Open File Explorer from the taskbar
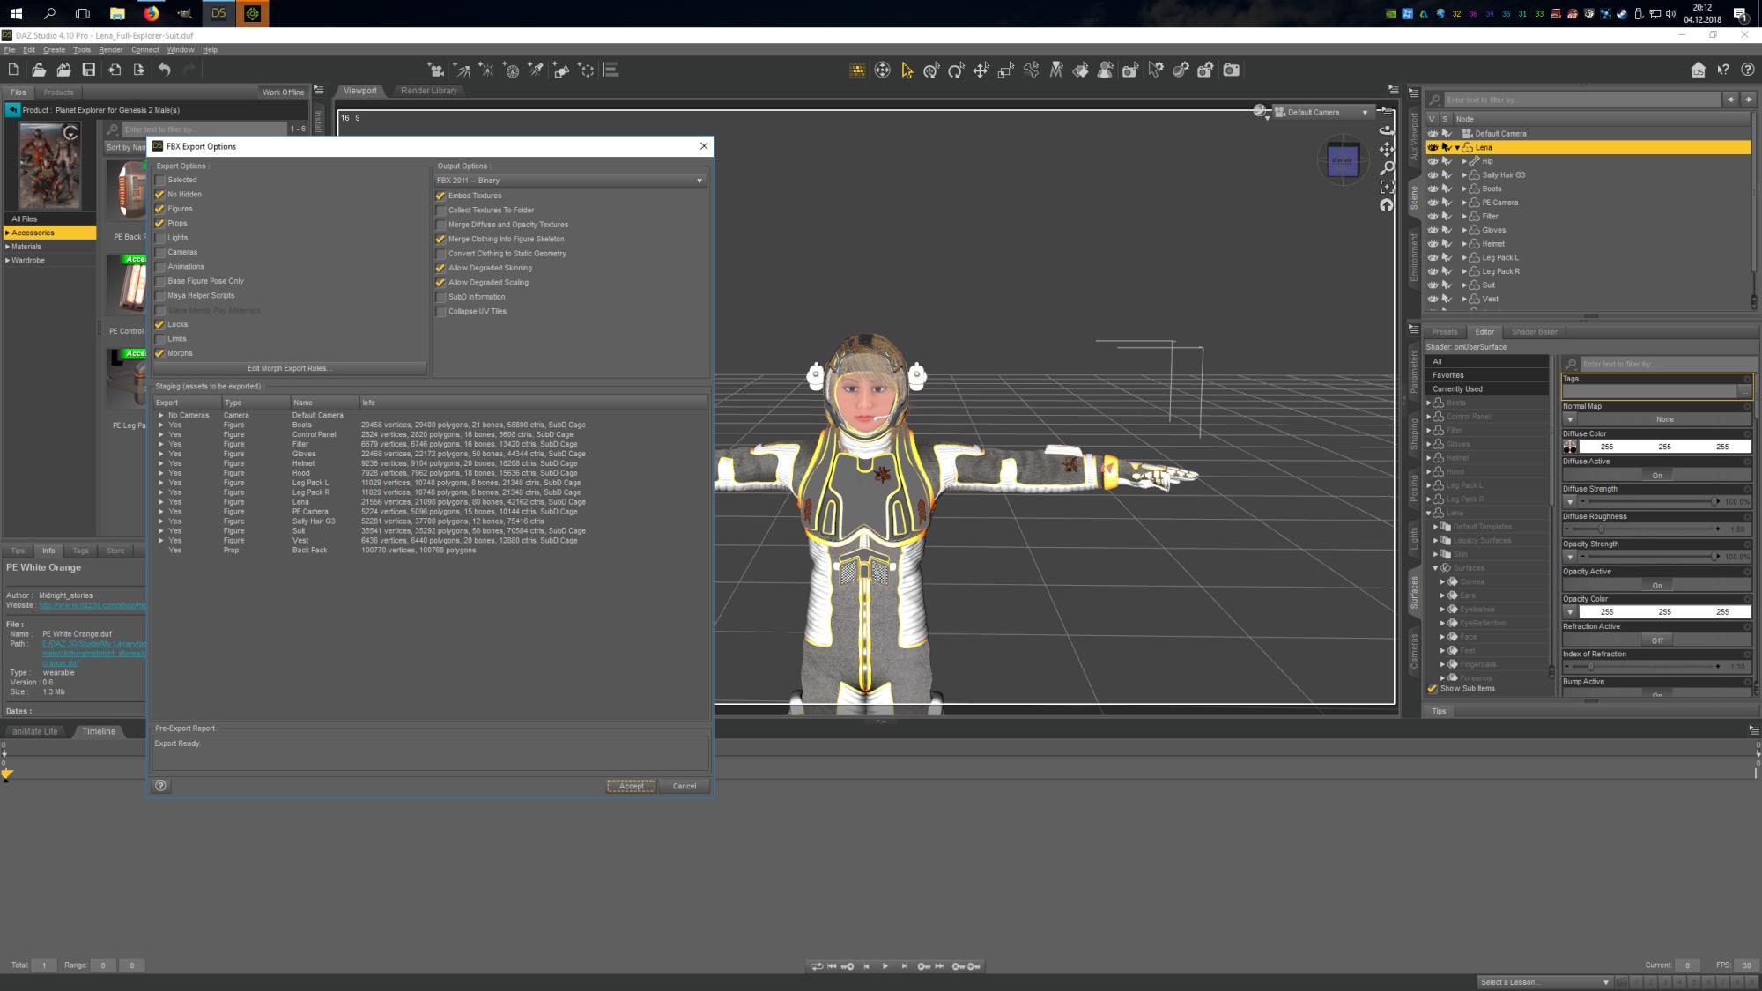The image size is (1762, 991). click(x=117, y=13)
